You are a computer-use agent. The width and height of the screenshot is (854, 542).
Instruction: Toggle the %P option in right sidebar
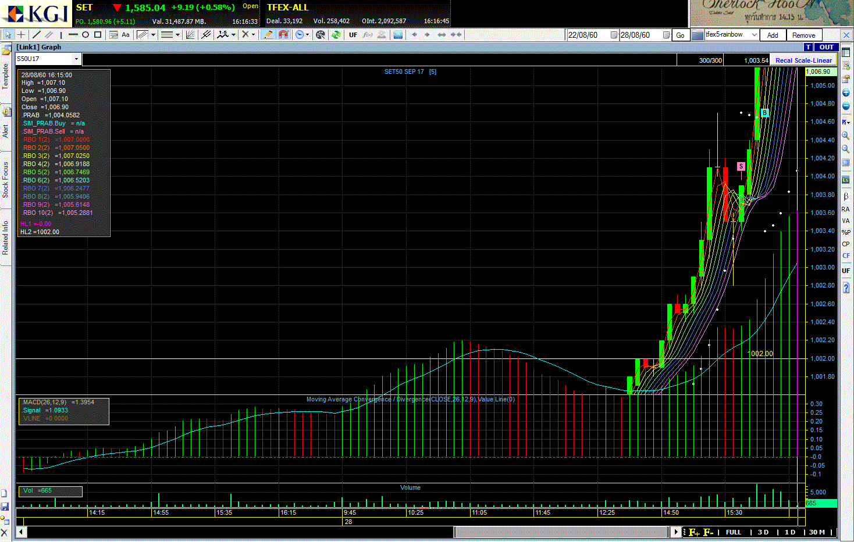pos(846,232)
